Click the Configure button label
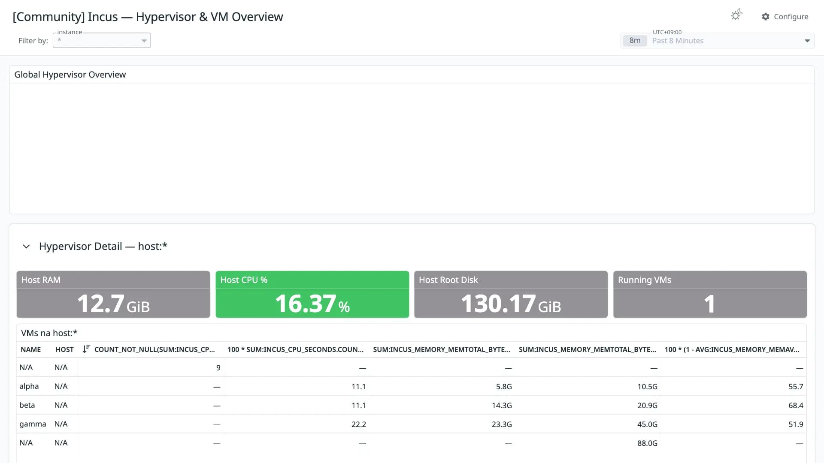The image size is (824, 463). 791,17
